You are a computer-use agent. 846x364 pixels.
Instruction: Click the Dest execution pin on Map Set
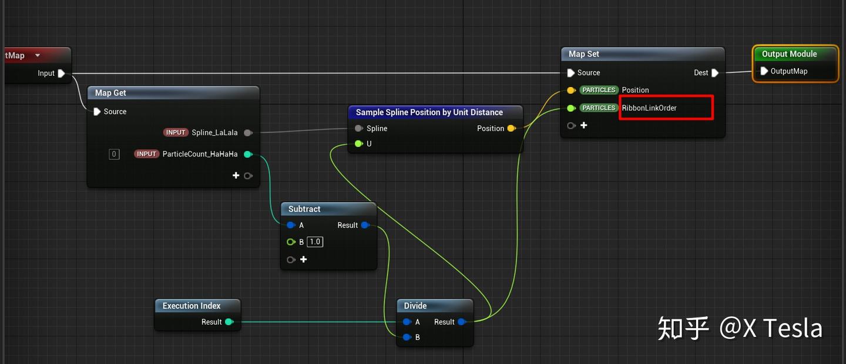715,72
